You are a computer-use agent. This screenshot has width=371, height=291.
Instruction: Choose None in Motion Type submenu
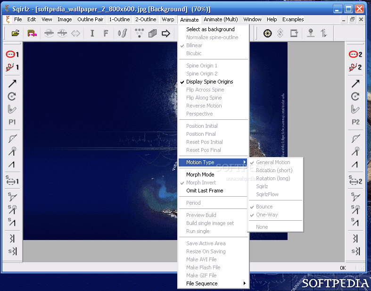[x=262, y=227]
